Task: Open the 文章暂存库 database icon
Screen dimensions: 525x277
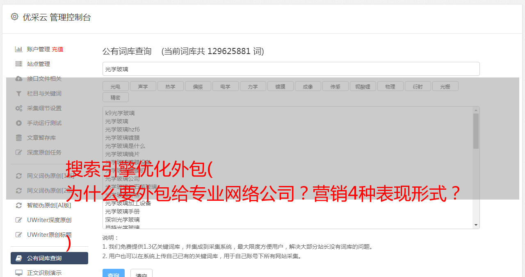Action: pyautogui.click(x=18, y=138)
